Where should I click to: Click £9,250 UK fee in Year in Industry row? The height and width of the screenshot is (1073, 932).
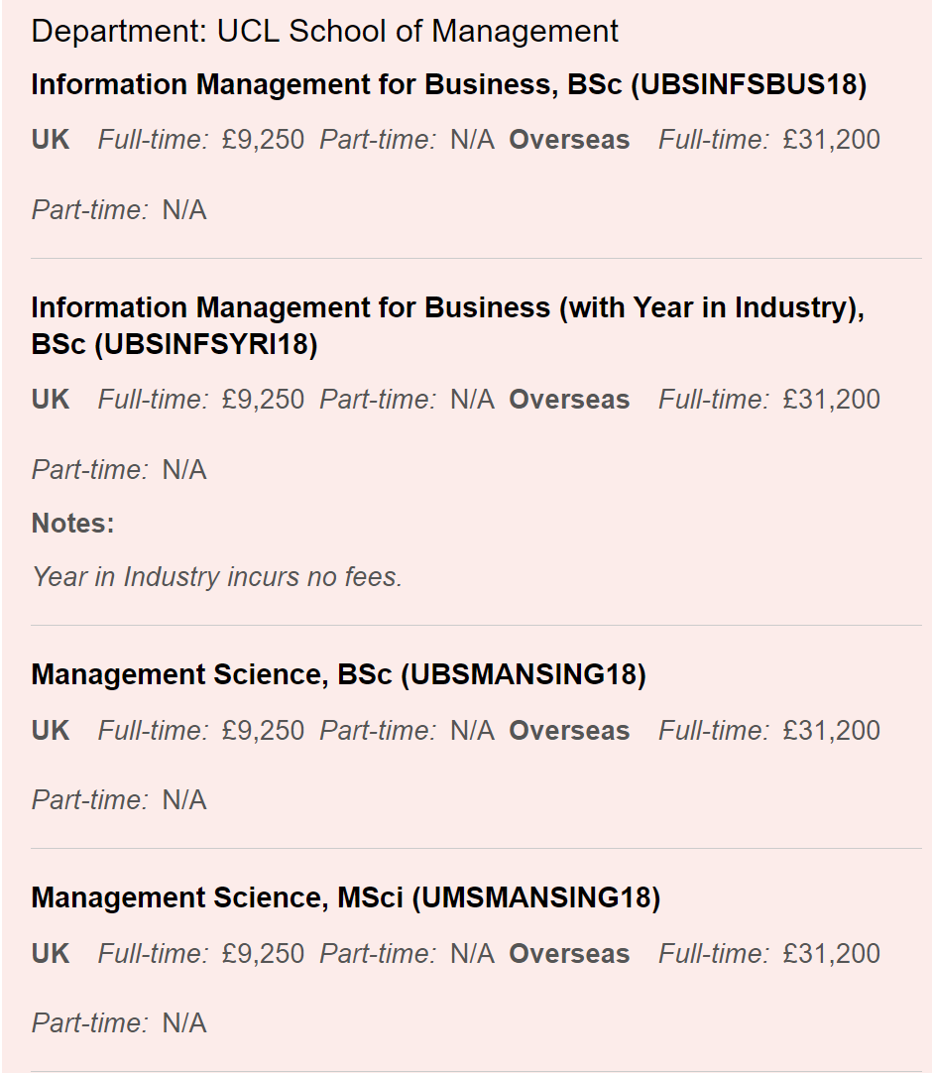pos(263,400)
